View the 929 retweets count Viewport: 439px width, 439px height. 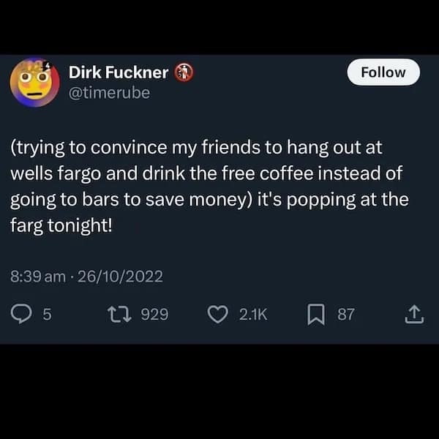point(154,314)
